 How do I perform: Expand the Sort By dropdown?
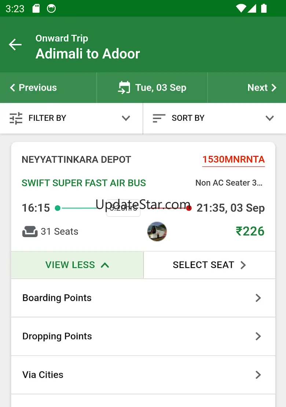[x=269, y=118]
